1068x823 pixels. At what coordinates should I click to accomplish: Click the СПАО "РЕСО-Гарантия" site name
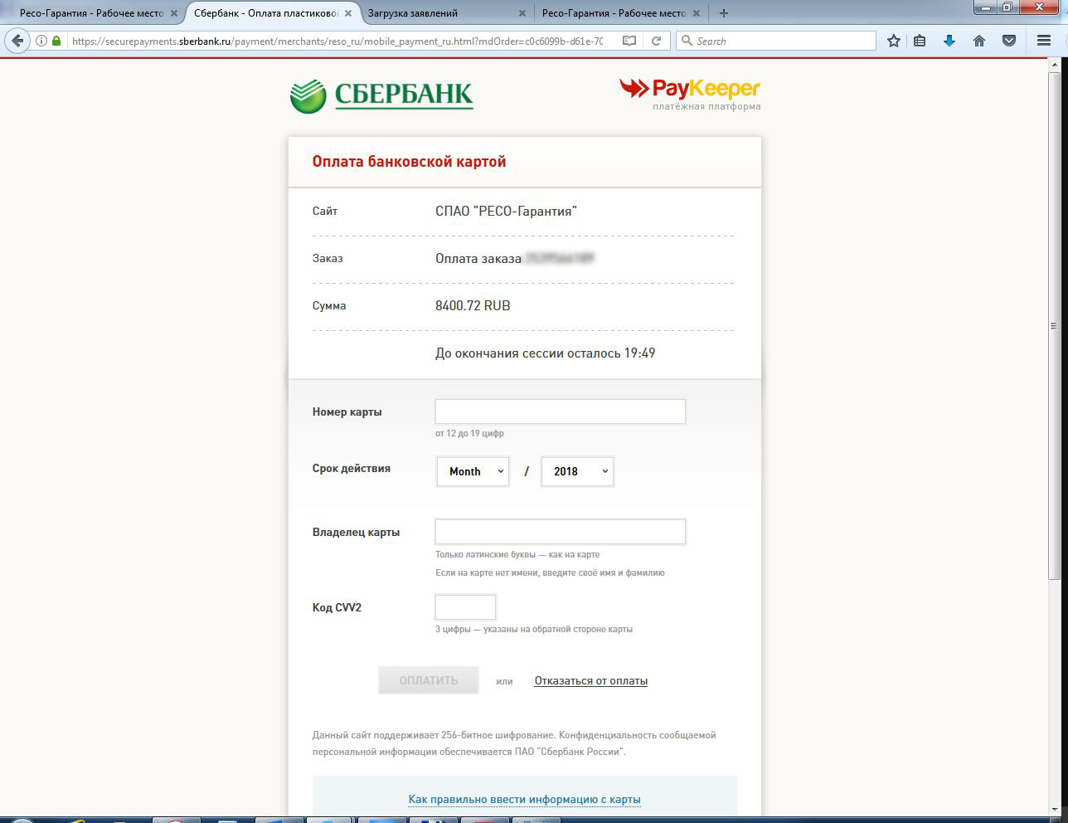(x=506, y=211)
